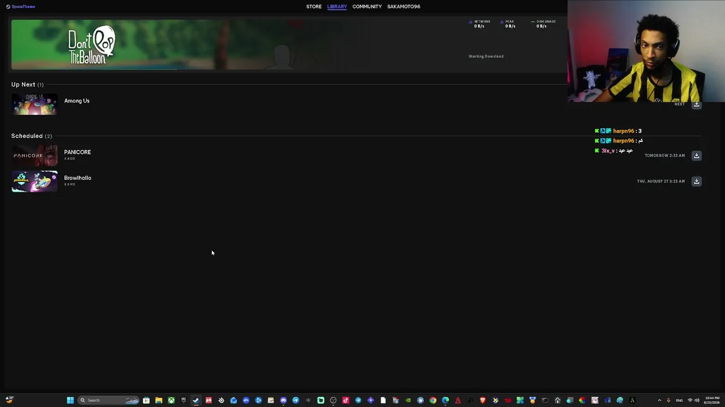725x407 pixels.
Task: Switch to the LIBRARY tab
Action: click(337, 7)
